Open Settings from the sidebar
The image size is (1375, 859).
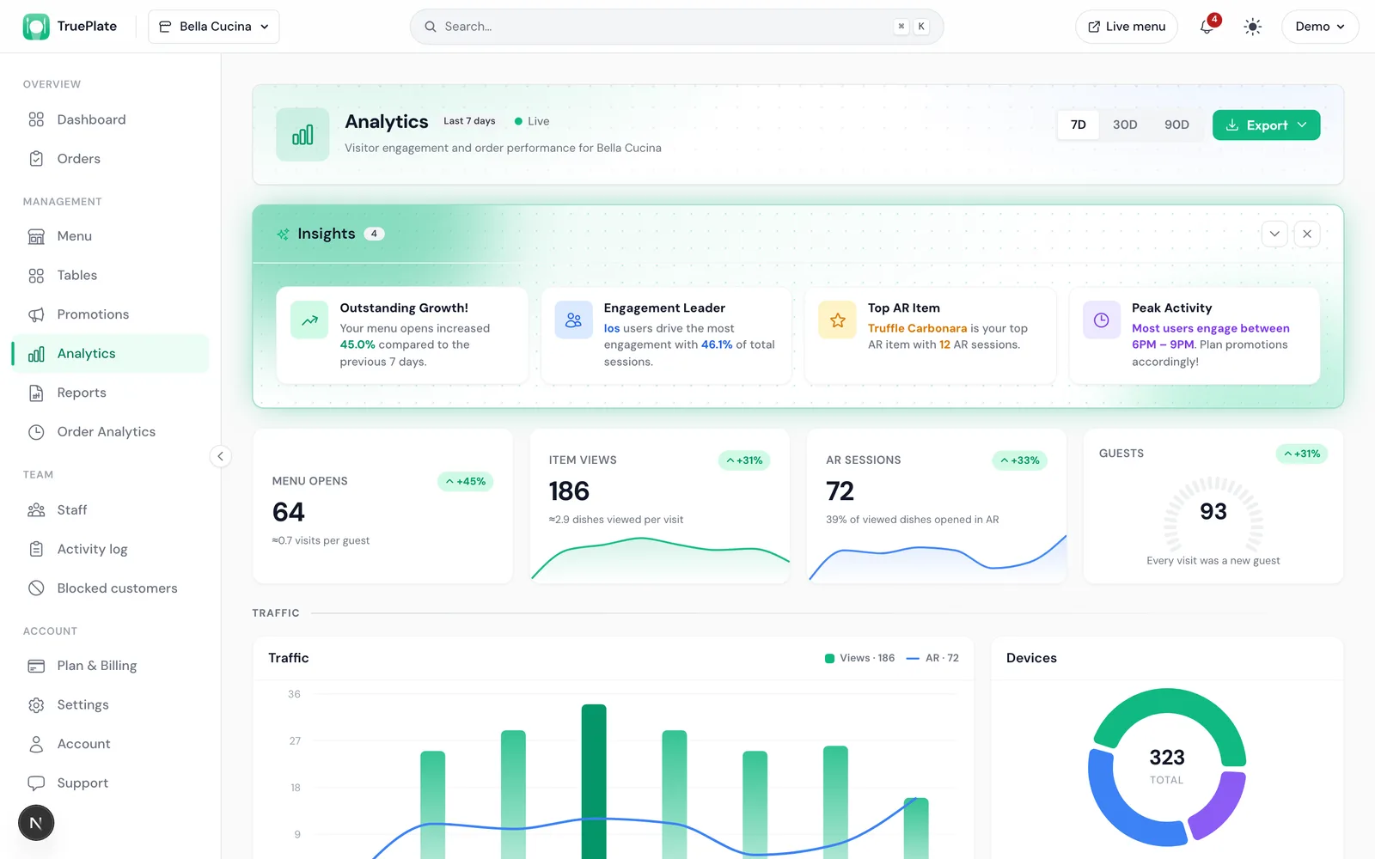point(111,705)
